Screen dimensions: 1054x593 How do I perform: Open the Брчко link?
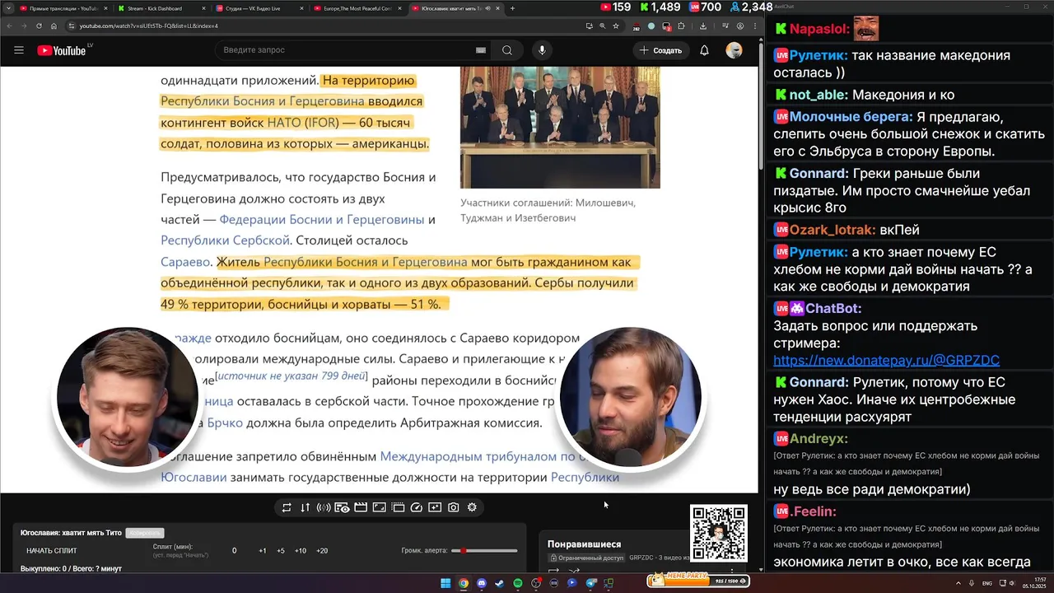(225, 423)
